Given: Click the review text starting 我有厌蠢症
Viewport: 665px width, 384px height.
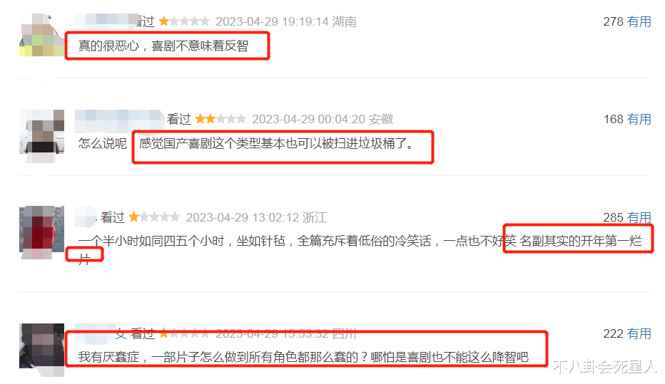Looking at the screenshot, I should pos(303,357).
